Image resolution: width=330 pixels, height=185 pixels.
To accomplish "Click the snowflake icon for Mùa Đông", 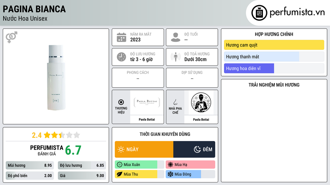I will [x=170, y=174].
